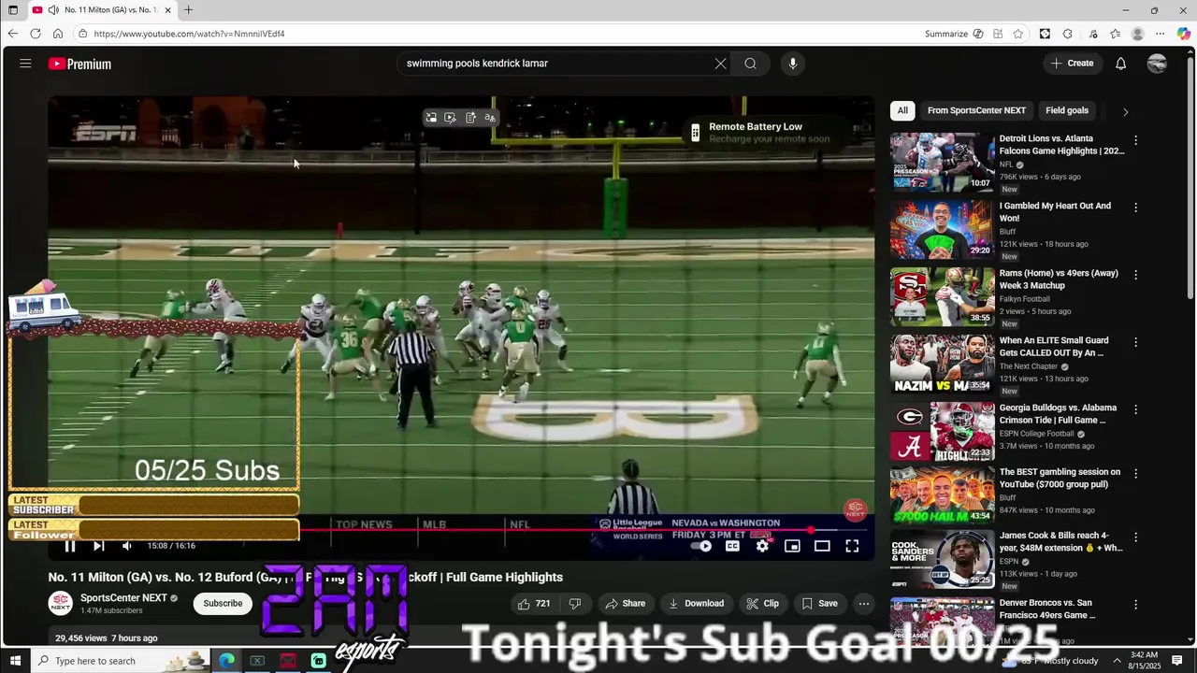1197x673 pixels.
Task: Open the Detroit Lions vs. Atlanta Falcons thumbnail
Action: 942,162
